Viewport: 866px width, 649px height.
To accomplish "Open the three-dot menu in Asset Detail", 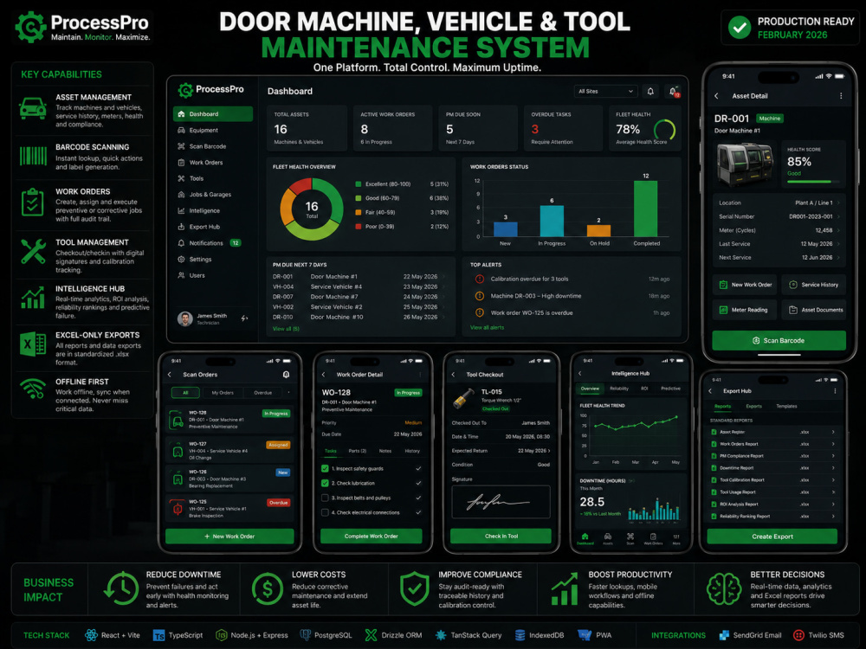I will [841, 95].
